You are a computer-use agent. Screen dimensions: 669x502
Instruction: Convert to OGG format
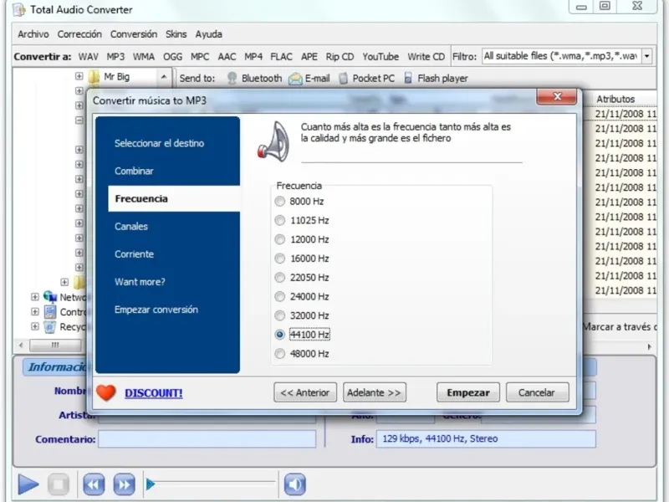[x=173, y=56]
